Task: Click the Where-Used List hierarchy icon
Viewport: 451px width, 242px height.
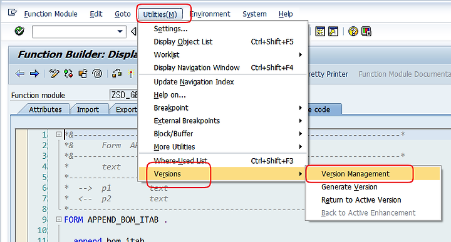Action: tap(117, 74)
